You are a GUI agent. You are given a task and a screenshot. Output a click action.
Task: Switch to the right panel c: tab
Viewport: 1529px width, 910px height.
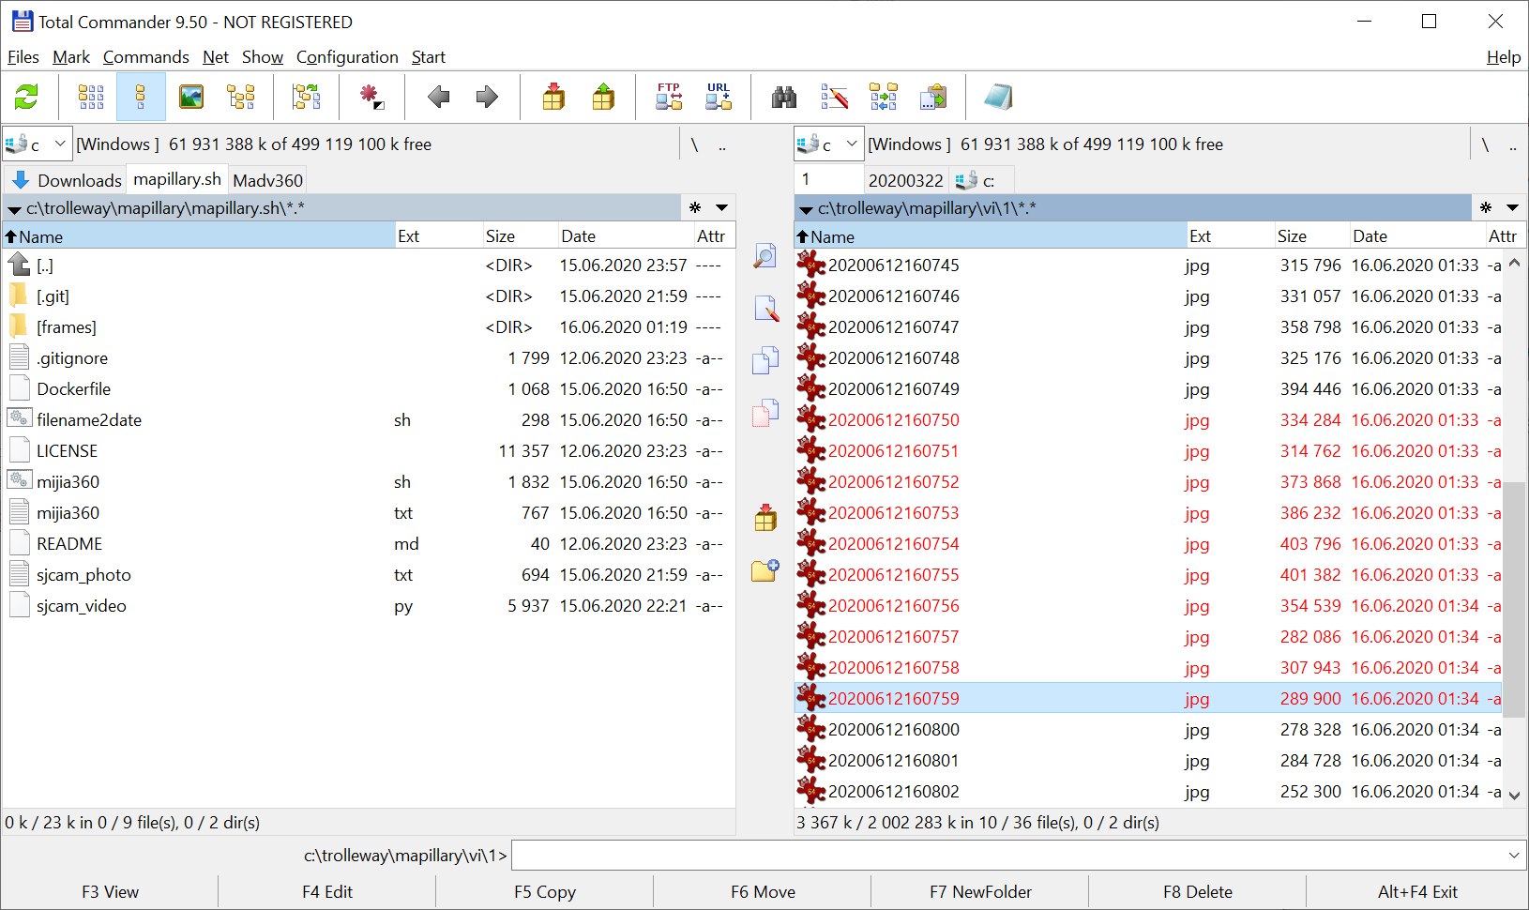(981, 180)
